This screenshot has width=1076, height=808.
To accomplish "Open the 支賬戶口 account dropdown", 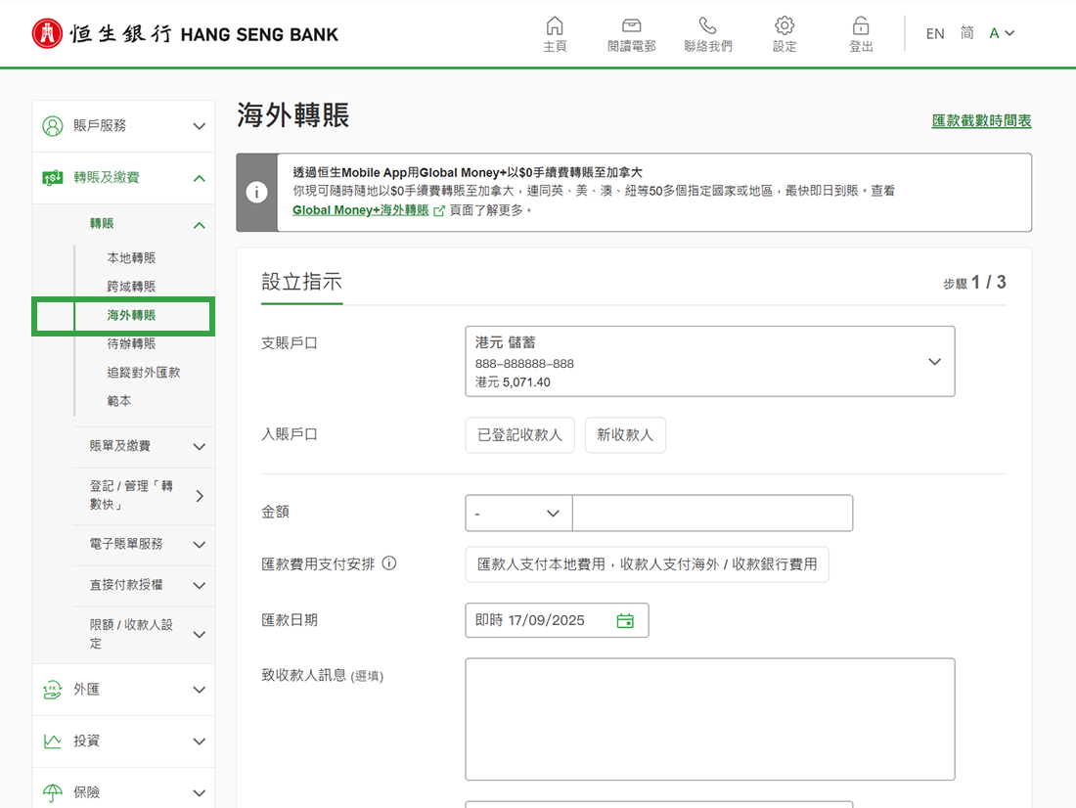I will point(709,361).
